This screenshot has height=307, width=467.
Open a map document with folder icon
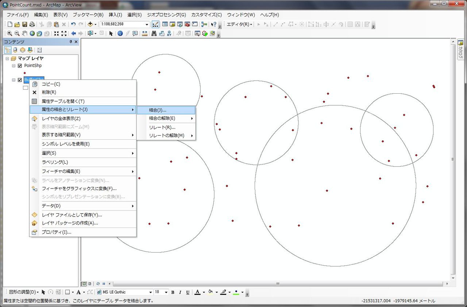click(x=18, y=24)
